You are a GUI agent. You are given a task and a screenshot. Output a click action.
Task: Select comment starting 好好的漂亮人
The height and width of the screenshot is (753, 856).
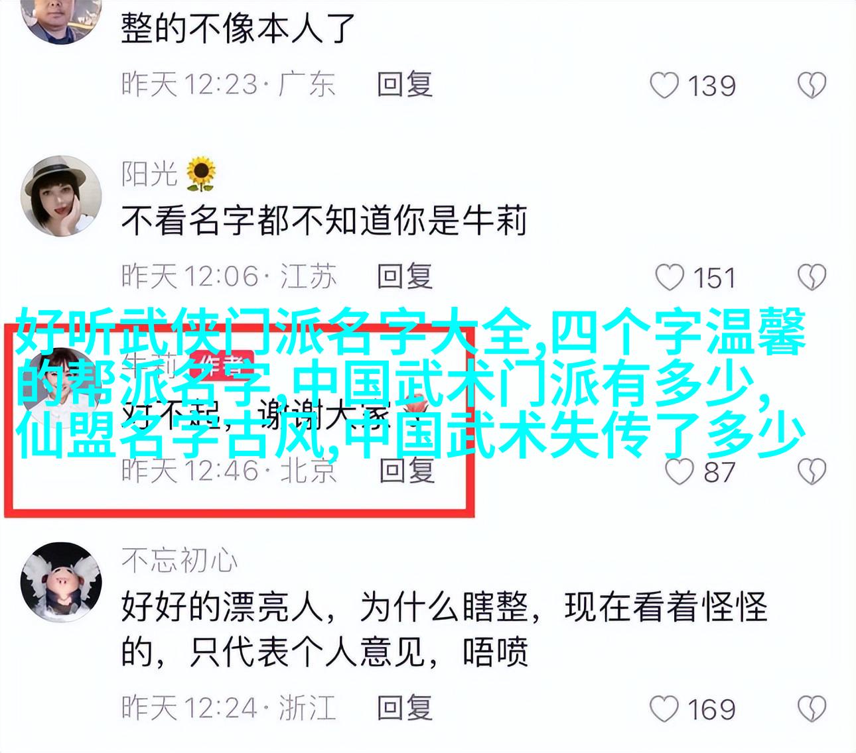click(x=444, y=629)
